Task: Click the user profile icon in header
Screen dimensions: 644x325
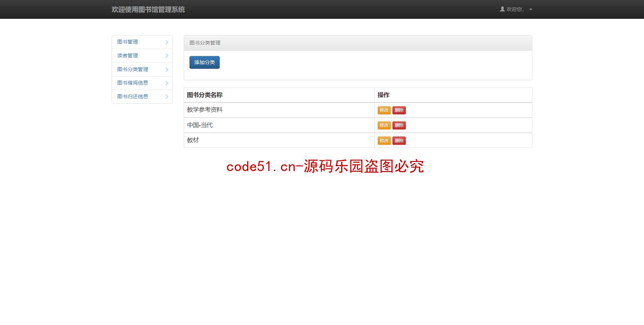Action: (502, 9)
